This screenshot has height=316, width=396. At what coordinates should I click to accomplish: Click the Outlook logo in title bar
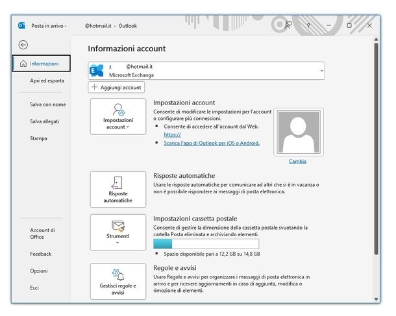[21, 25]
